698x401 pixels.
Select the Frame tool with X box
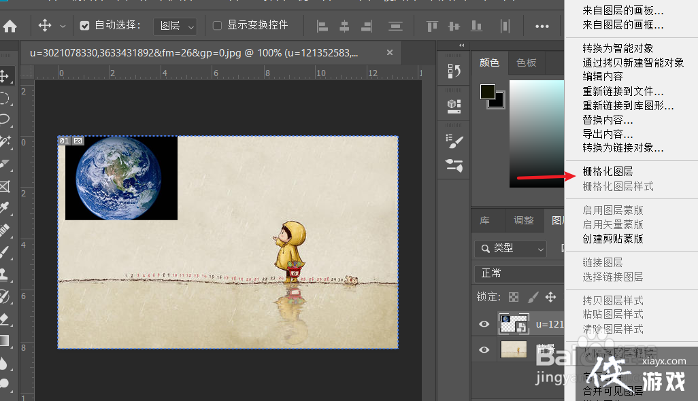(5, 186)
